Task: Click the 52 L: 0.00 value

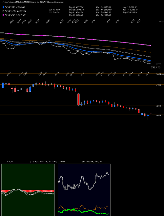Action: point(54,12)
